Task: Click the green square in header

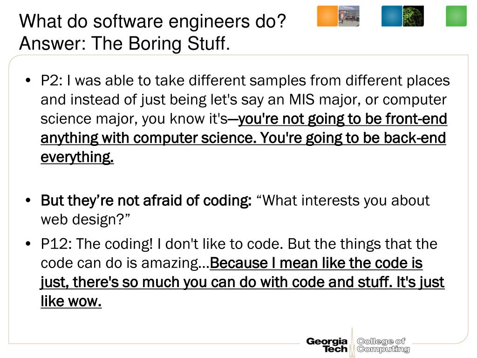Action: tap(457, 16)
